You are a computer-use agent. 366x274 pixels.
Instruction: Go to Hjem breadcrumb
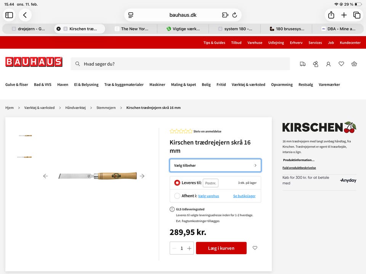click(x=9, y=108)
